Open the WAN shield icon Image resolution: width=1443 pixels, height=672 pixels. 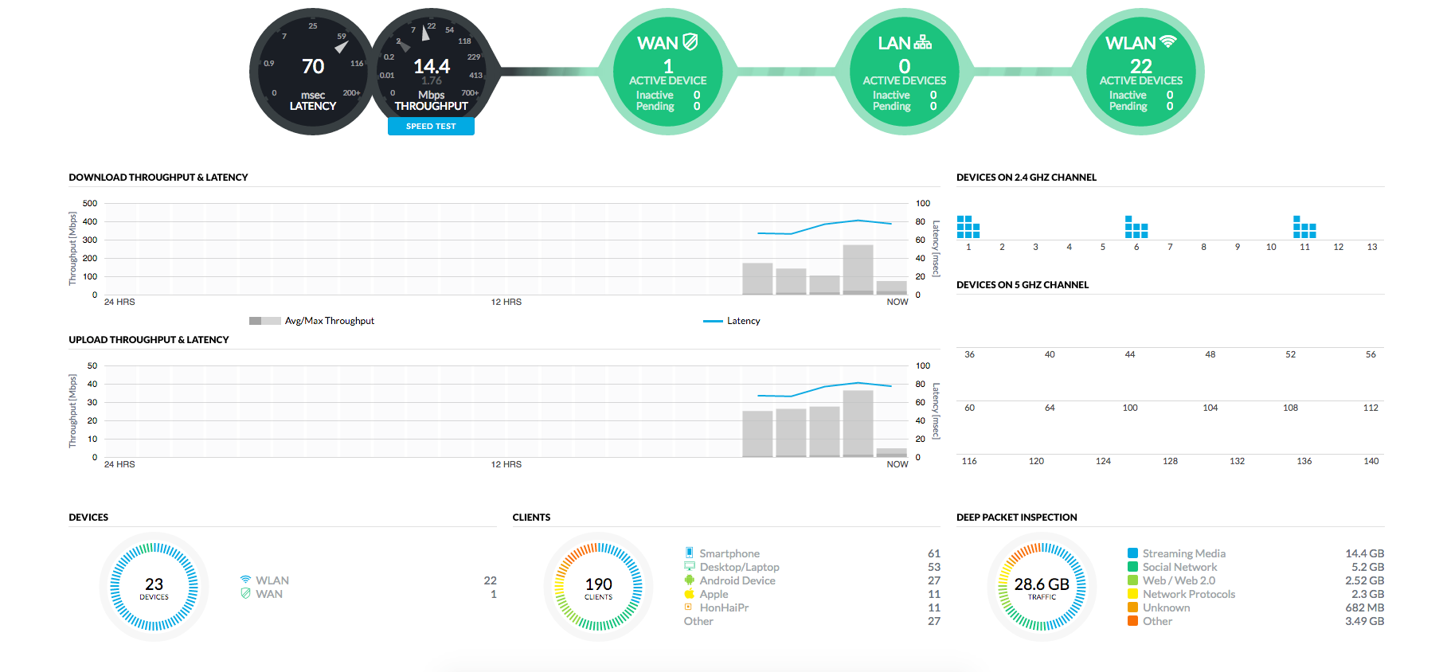[690, 41]
